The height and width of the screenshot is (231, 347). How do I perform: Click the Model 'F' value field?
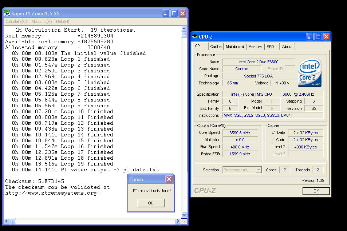coord(272,101)
